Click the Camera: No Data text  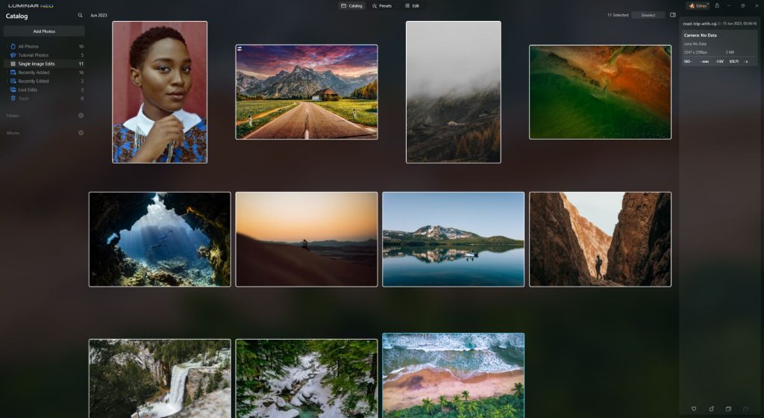[700, 35]
